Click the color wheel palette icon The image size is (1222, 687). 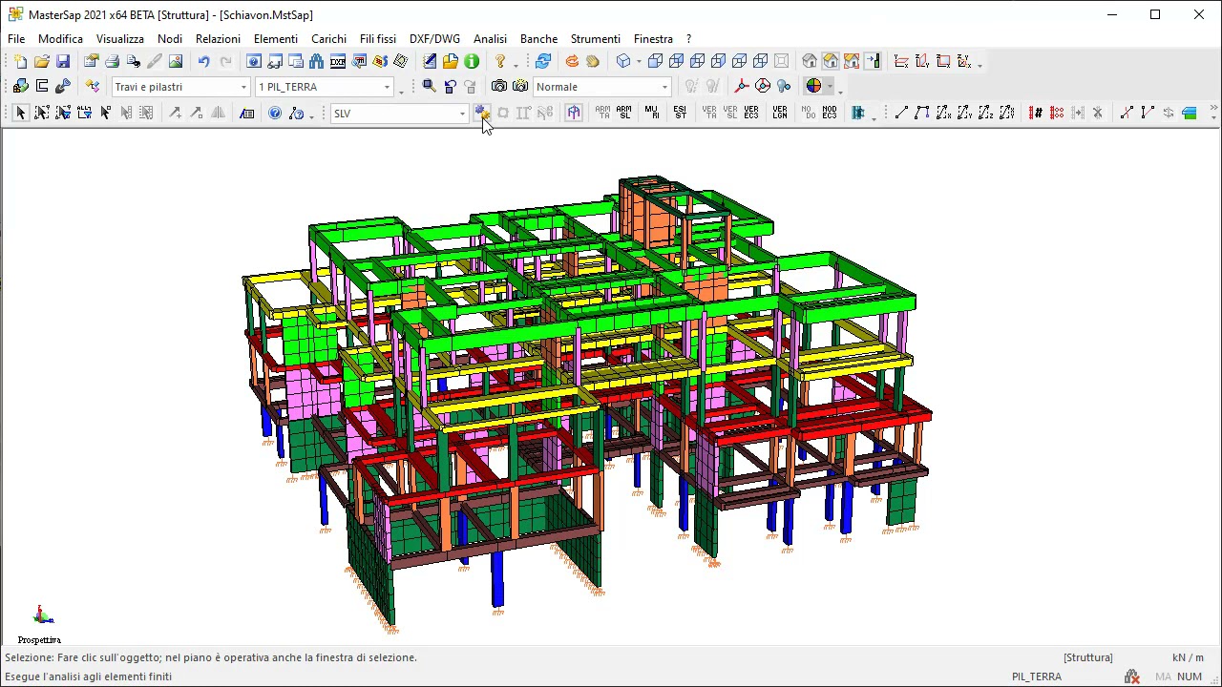click(813, 87)
